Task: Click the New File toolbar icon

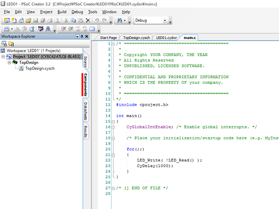Action: [14, 20]
